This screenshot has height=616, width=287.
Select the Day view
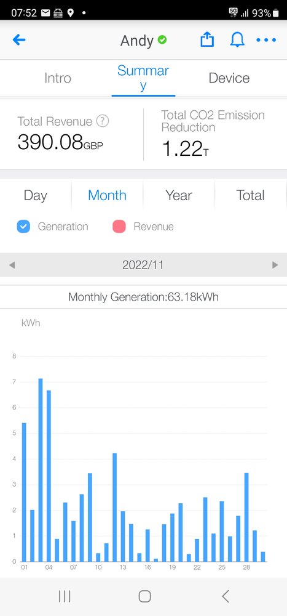tap(35, 195)
